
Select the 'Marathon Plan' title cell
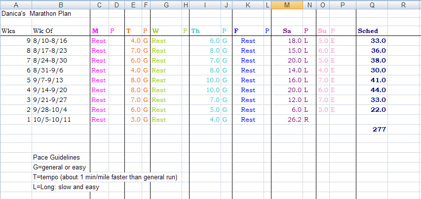[52, 14]
